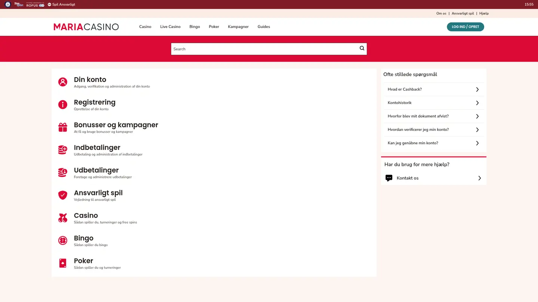Open the Udbetalinger help category heading

point(96,170)
